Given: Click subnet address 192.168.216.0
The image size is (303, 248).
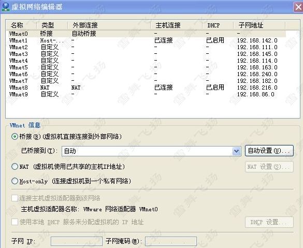Looking at the screenshot, I should pyautogui.click(x=257, y=87).
